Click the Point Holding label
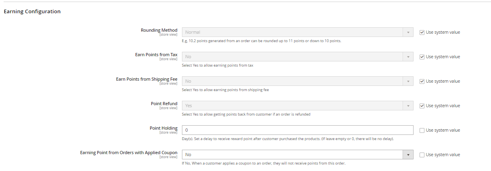This screenshot has height=171, width=491. tap(163, 128)
